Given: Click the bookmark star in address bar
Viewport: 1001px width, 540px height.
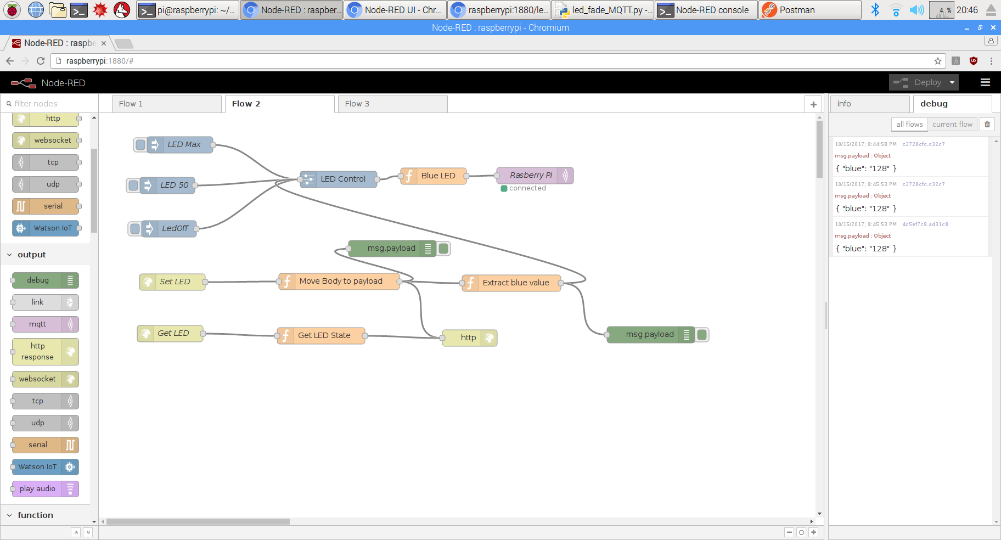Looking at the screenshot, I should tap(938, 61).
